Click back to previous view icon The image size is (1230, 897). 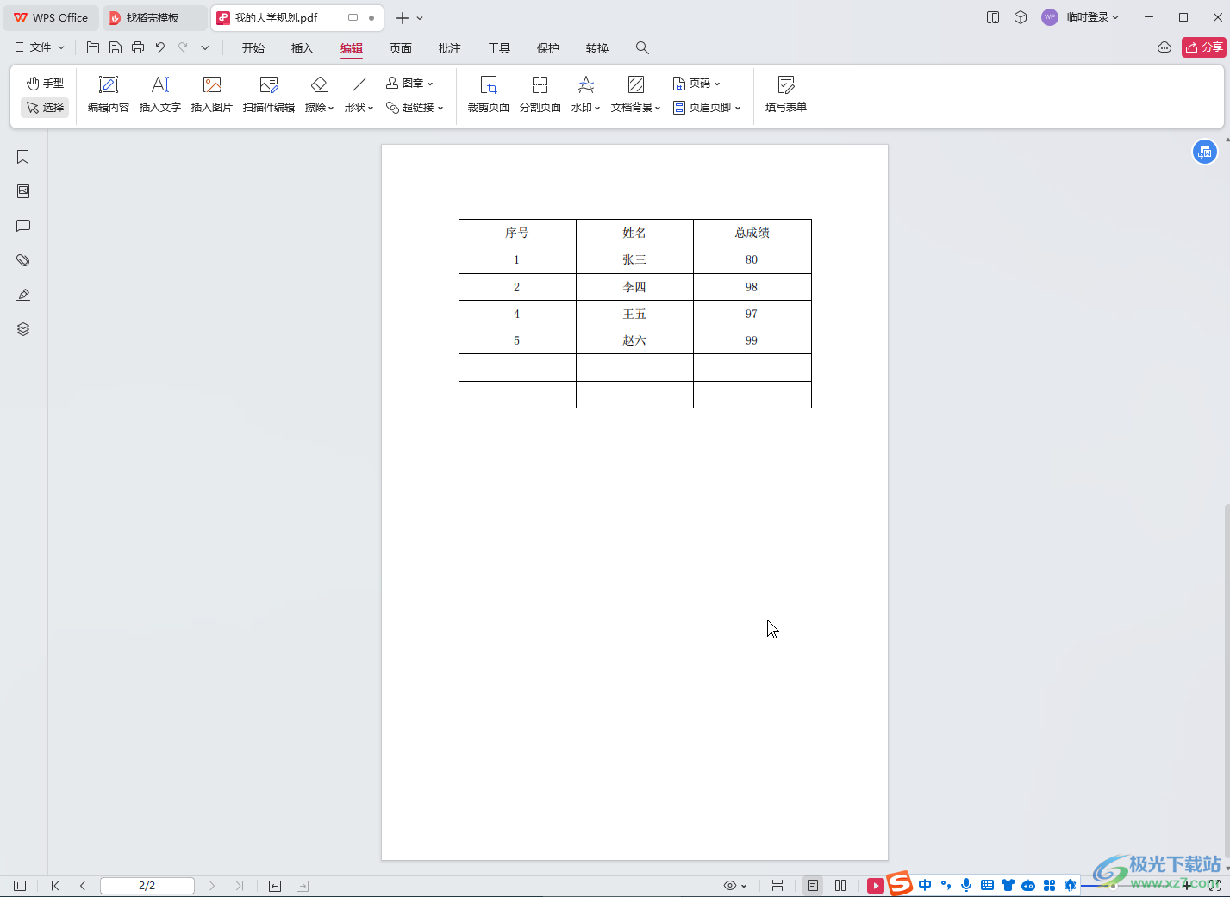click(275, 886)
